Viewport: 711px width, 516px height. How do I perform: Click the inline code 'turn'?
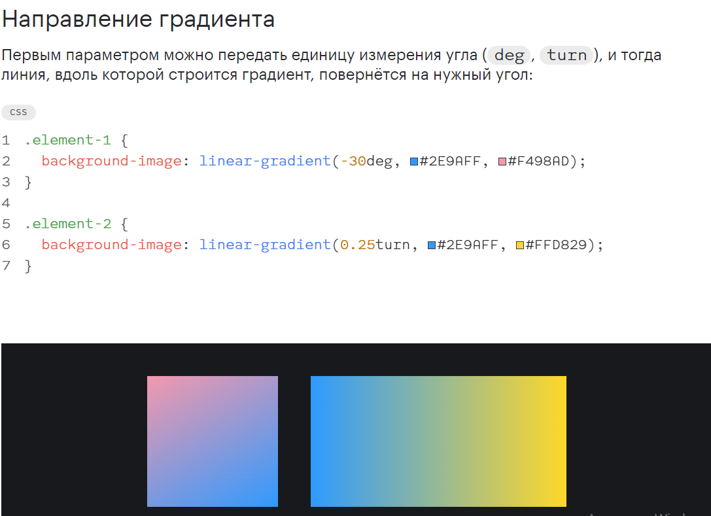pos(566,56)
